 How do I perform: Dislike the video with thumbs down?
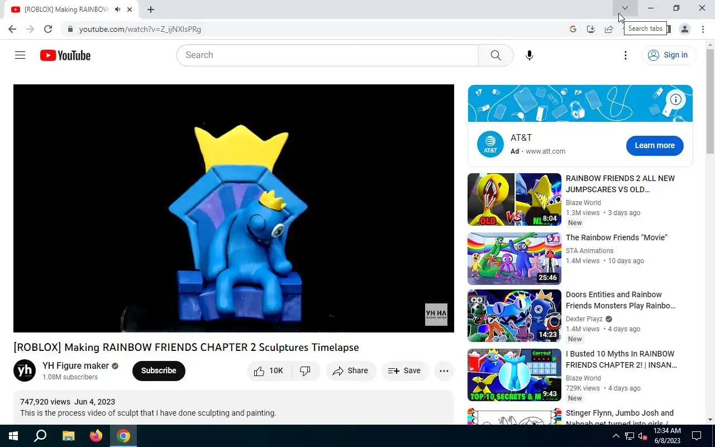(x=306, y=371)
